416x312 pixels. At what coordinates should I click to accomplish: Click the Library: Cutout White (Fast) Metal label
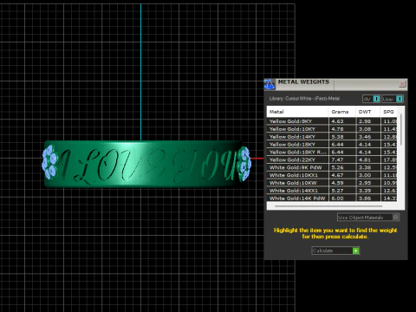point(304,99)
